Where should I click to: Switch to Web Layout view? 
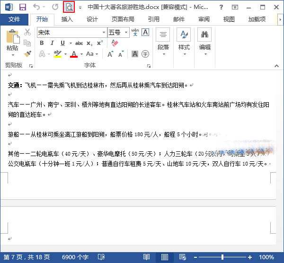[183, 257]
